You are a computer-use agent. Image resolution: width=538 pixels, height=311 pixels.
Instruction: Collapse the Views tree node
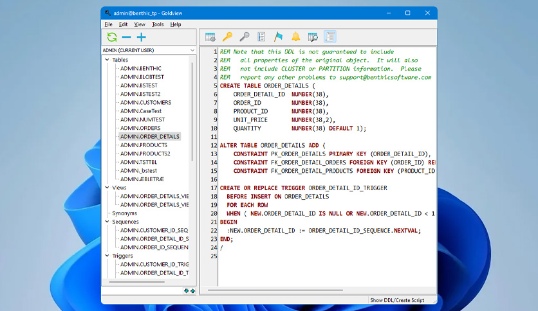coord(107,188)
